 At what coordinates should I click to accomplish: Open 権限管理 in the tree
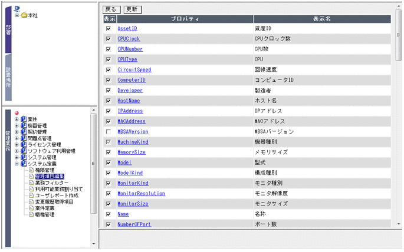45,170
